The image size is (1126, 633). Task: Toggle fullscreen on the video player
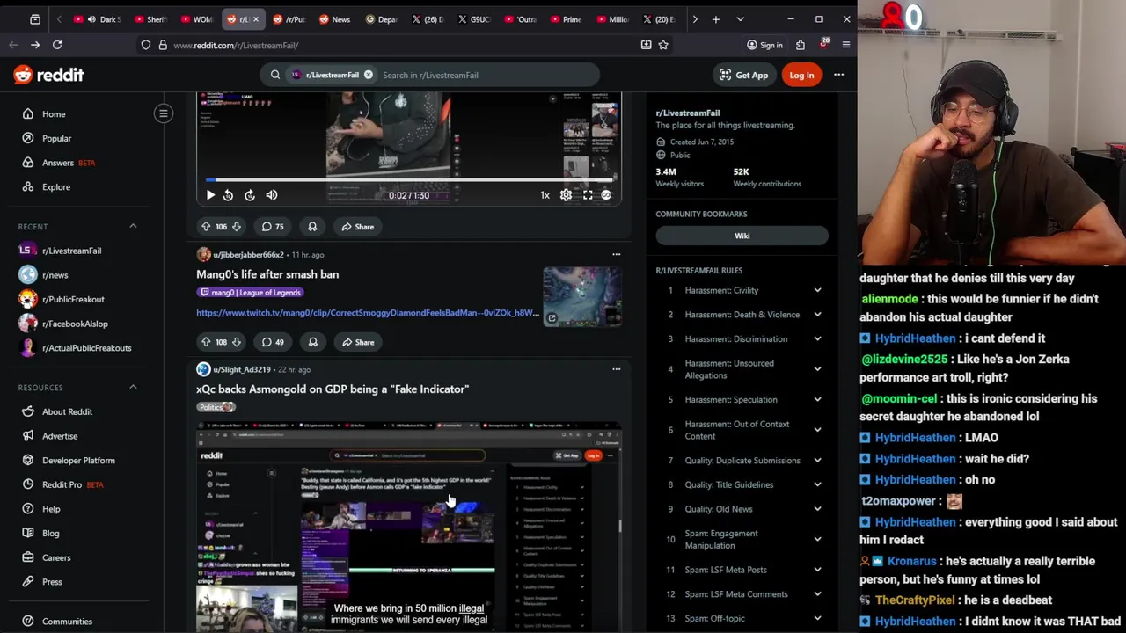(588, 195)
